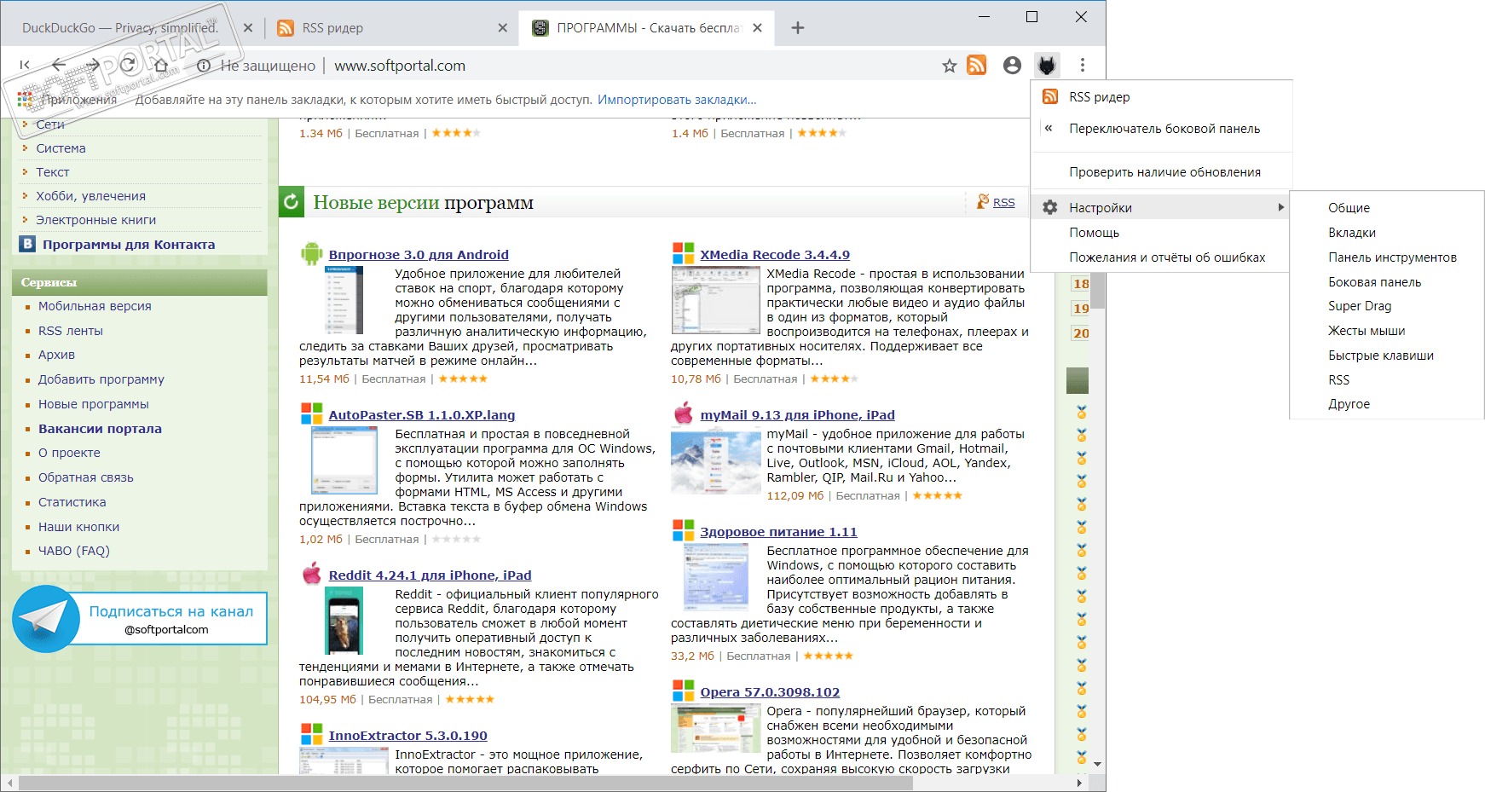Open 'Впрогнозе 3.0 для Android' link
The height and width of the screenshot is (792, 1485).
point(419,255)
